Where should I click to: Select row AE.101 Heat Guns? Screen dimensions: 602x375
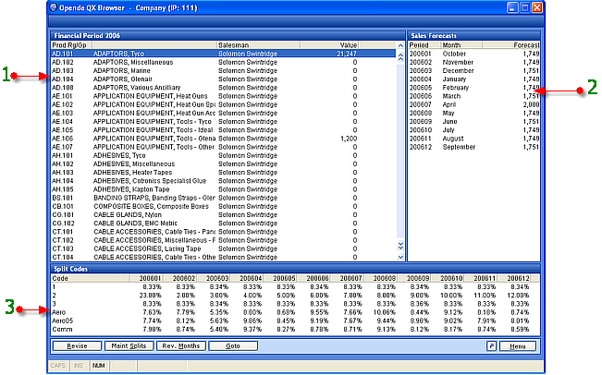224,96
